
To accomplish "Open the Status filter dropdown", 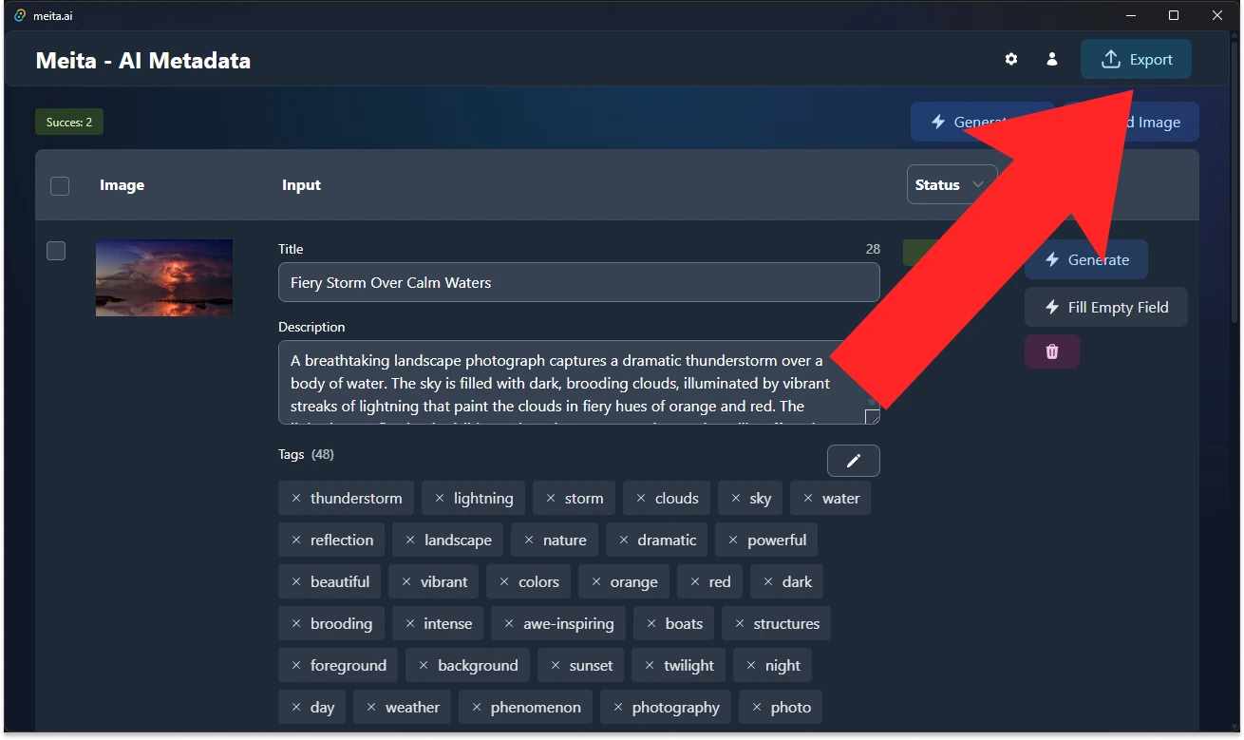I will (x=951, y=183).
